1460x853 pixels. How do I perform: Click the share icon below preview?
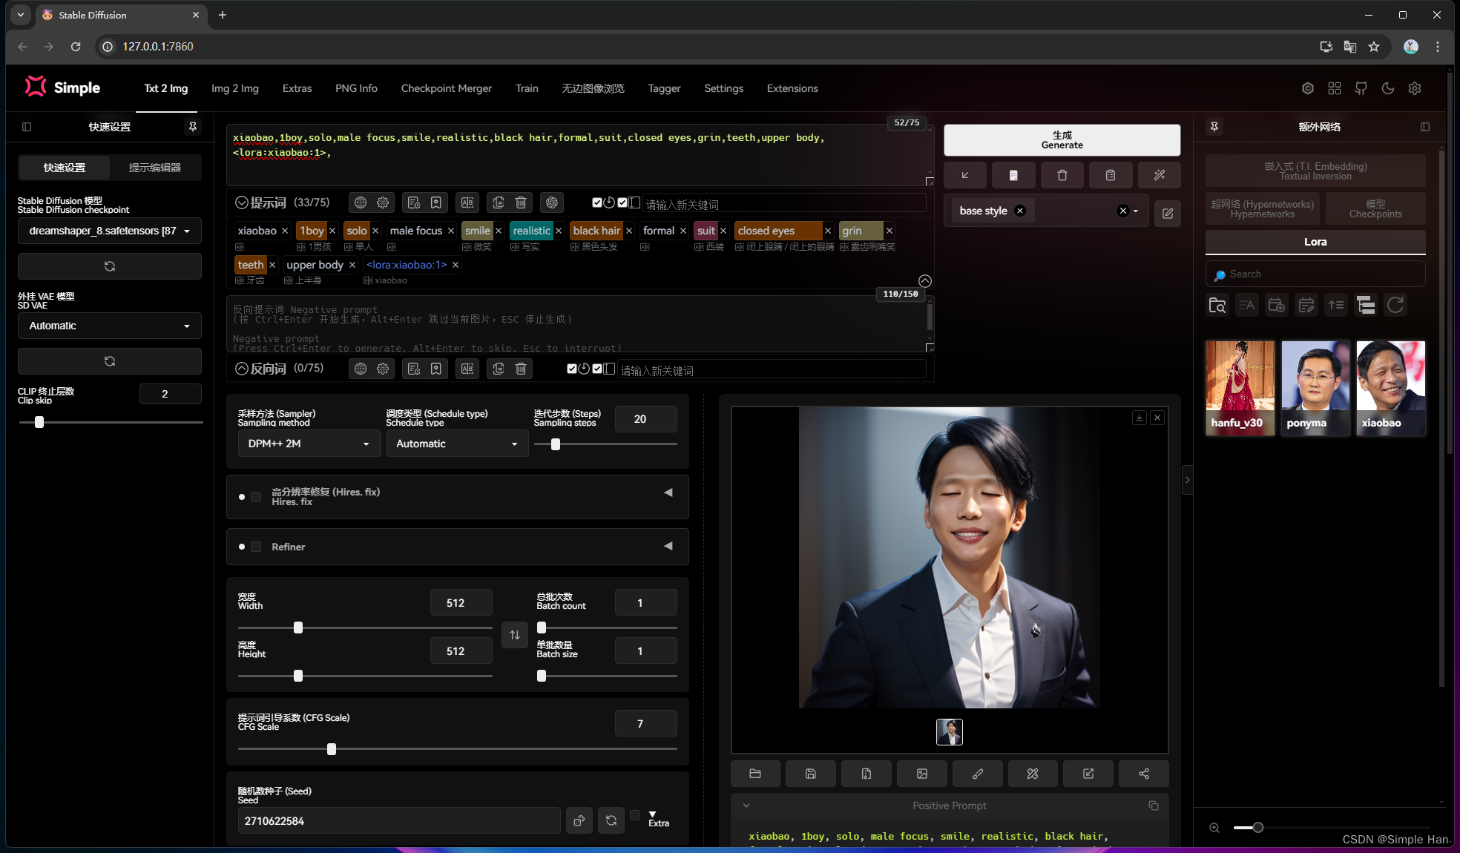tap(1143, 774)
